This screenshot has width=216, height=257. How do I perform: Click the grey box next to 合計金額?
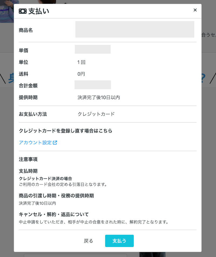pos(93,85)
